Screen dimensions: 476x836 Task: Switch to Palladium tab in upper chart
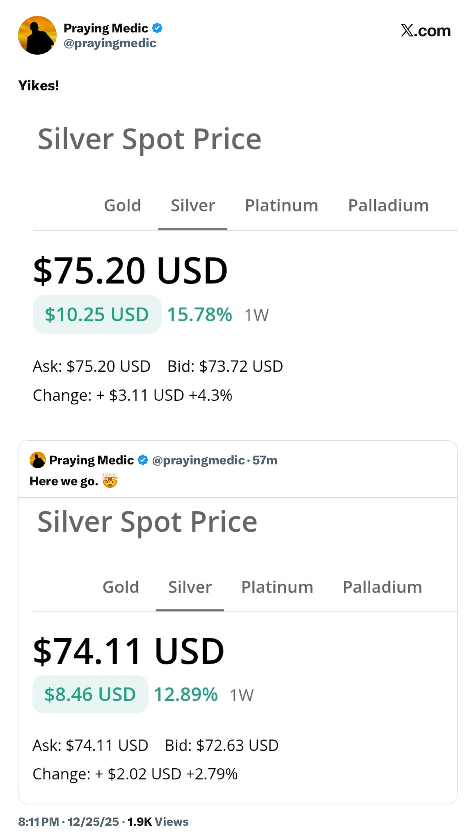(x=388, y=205)
